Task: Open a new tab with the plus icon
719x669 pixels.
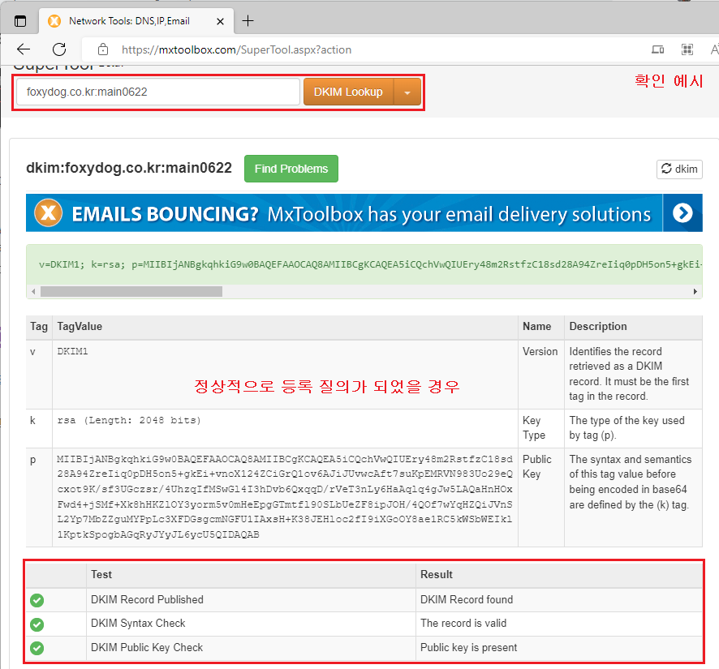Action: [x=248, y=20]
